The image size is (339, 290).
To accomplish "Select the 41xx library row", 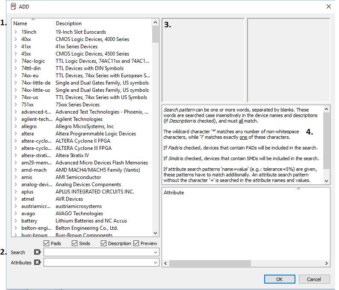I will point(82,47).
